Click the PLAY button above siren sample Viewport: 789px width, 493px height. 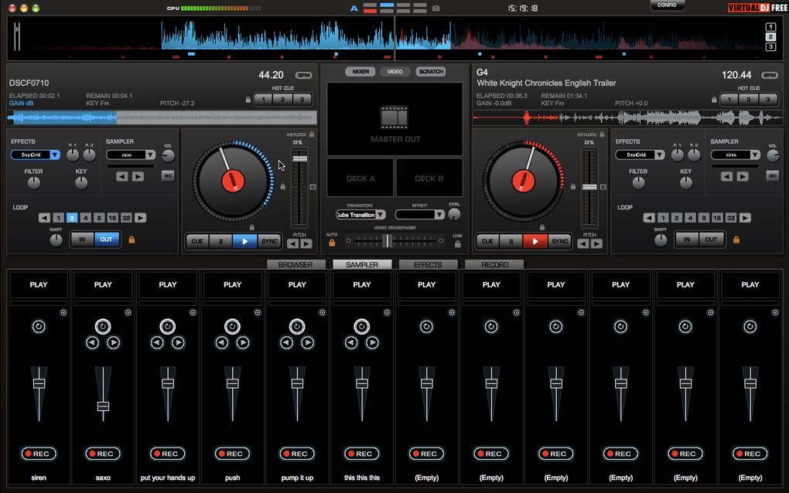point(39,284)
